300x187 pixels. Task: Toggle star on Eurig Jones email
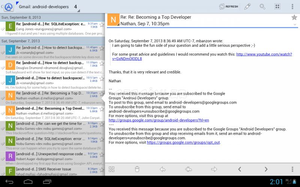pyautogui.click(x=102, y=25)
